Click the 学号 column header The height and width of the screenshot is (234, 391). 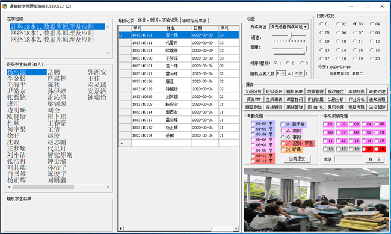pos(148,28)
